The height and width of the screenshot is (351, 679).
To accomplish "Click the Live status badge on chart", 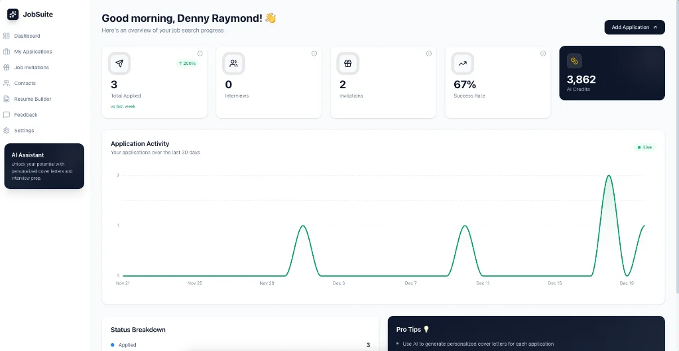I will pos(645,147).
